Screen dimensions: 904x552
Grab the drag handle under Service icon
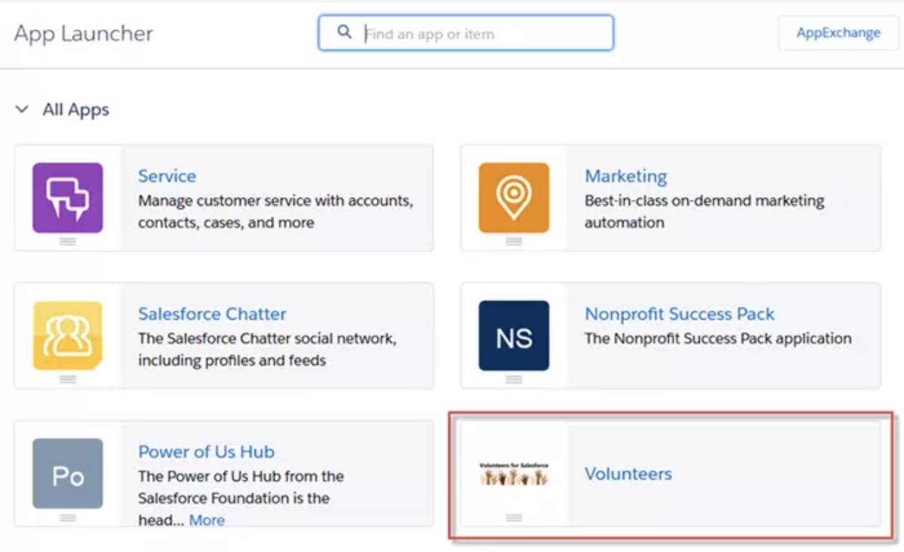[x=67, y=242]
